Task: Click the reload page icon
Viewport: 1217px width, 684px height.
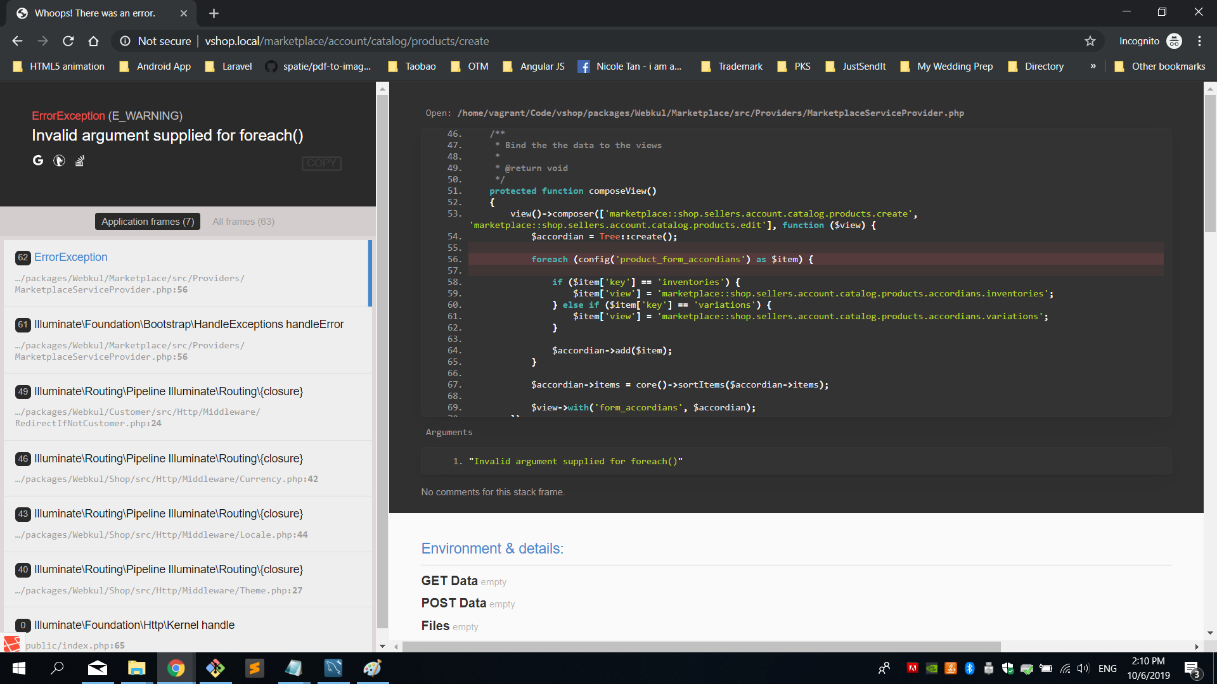Action: (x=69, y=41)
